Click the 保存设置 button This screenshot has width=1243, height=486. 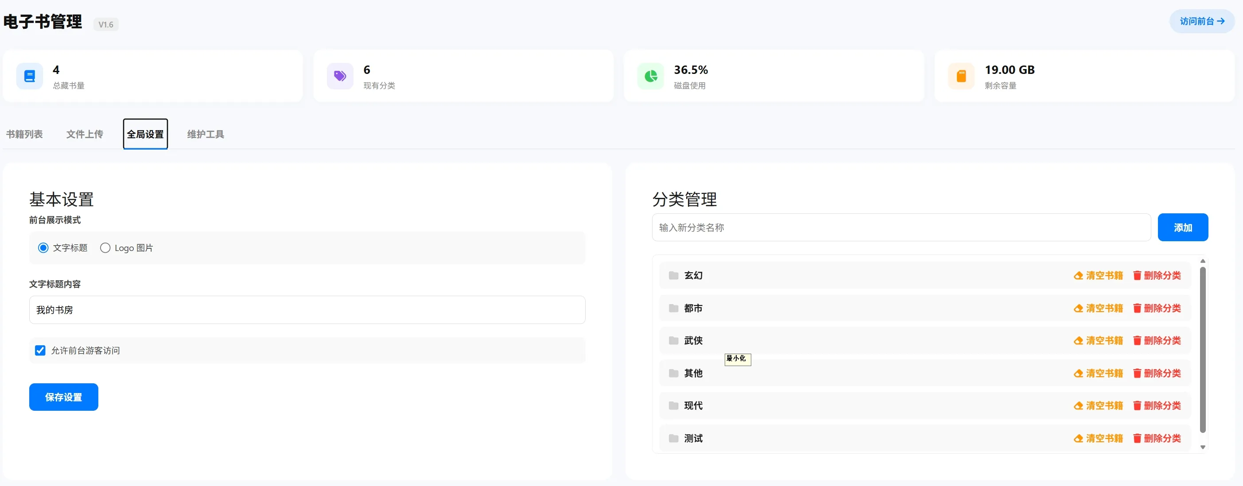click(x=64, y=397)
